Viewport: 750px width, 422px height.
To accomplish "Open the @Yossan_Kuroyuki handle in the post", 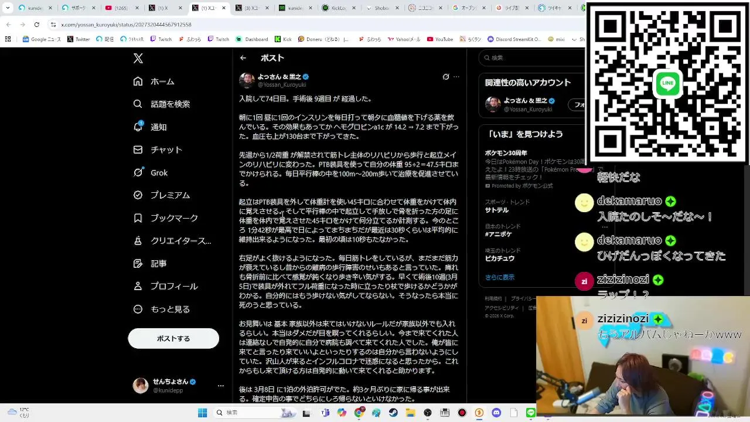I will [282, 85].
